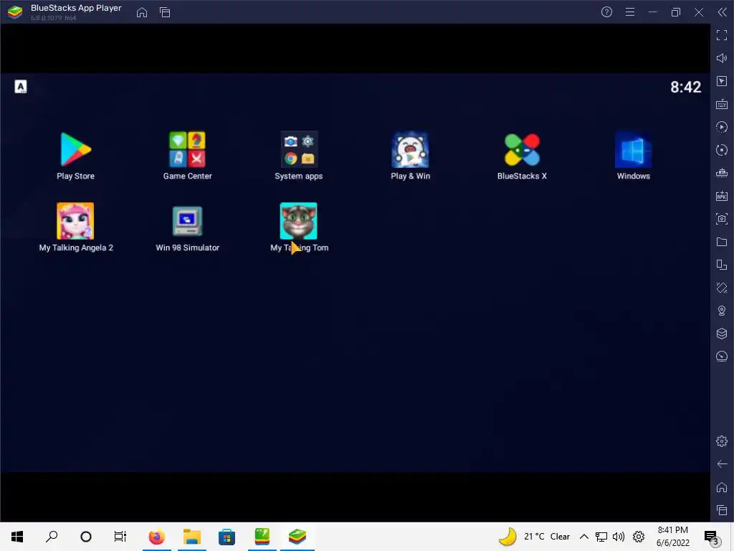The image size is (734, 551).
Task: Open Windows taskbar search
Action: 52,537
